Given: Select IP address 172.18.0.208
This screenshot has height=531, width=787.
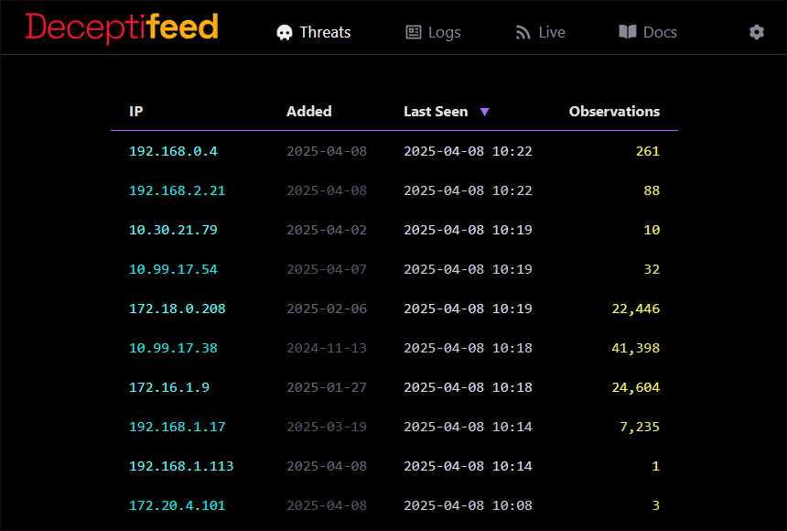Looking at the screenshot, I should 177,309.
